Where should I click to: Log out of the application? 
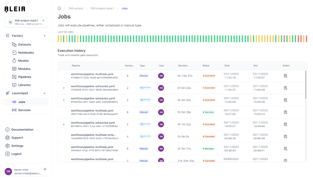tap(16, 154)
